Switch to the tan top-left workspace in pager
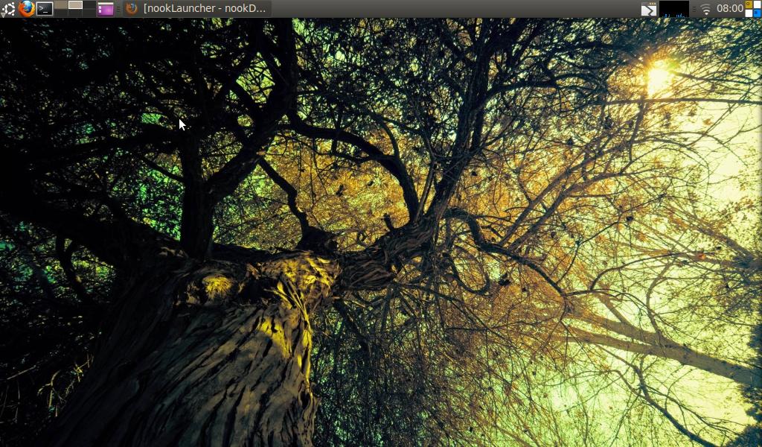This screenshot has width=762, height=447. tap(61, 4)
